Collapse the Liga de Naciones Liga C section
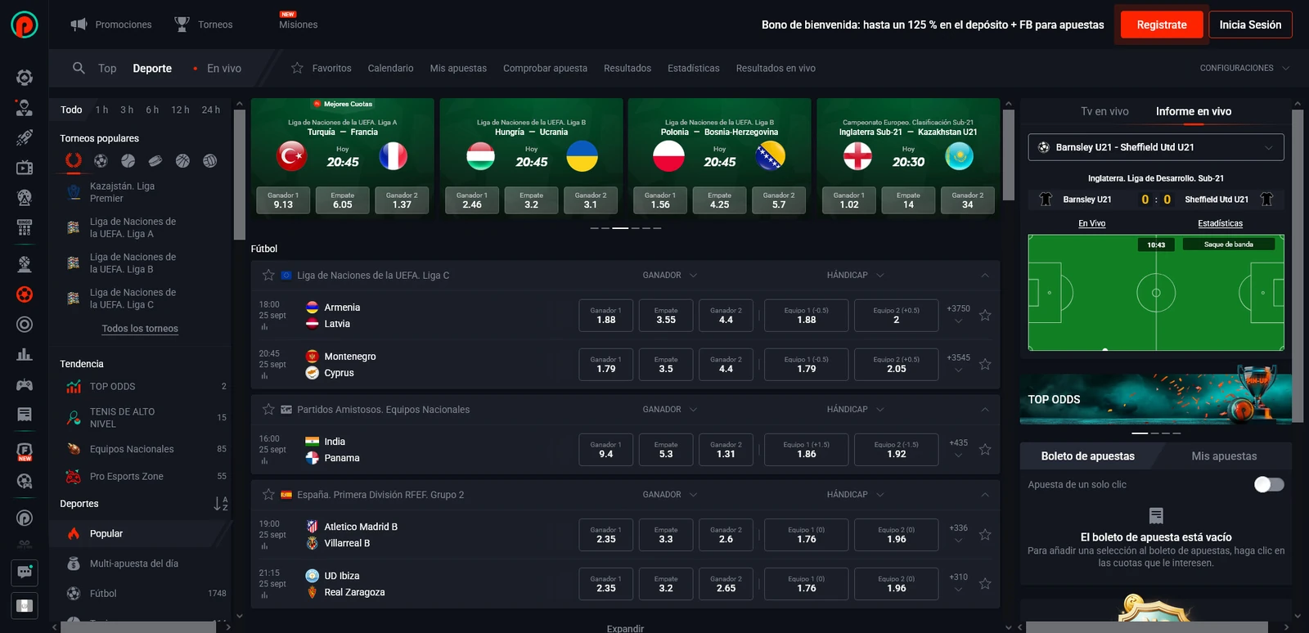Image resolution: width=1309 pixels, height=633 pixels. [x=985, y=275]
